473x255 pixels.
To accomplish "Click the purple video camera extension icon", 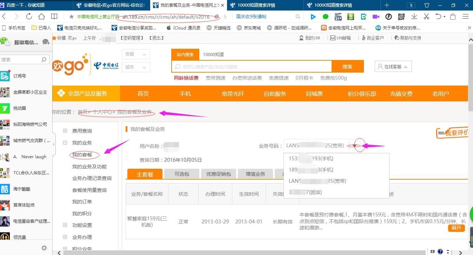I will [376, 16].
